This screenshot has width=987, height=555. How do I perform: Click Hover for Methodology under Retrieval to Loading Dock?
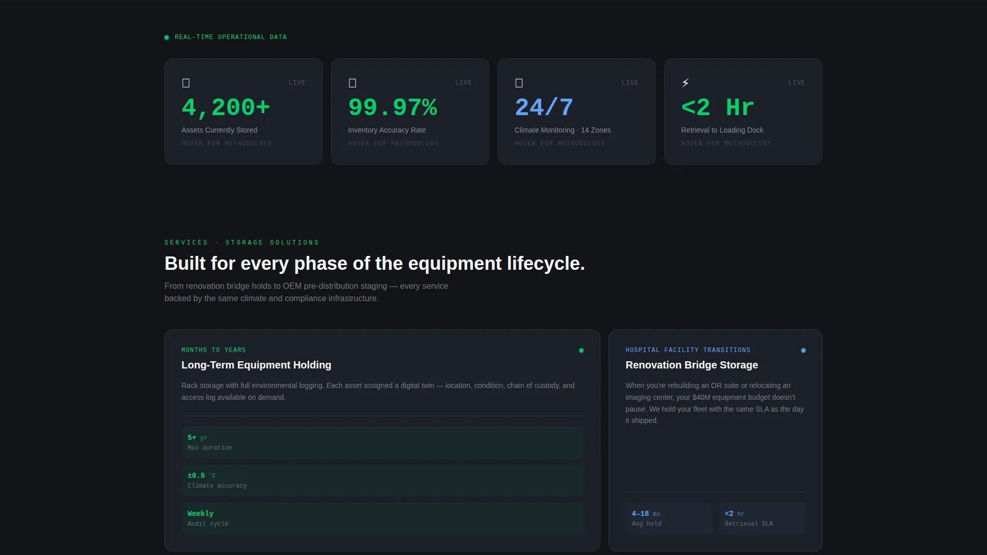click(x=726, y=143)
